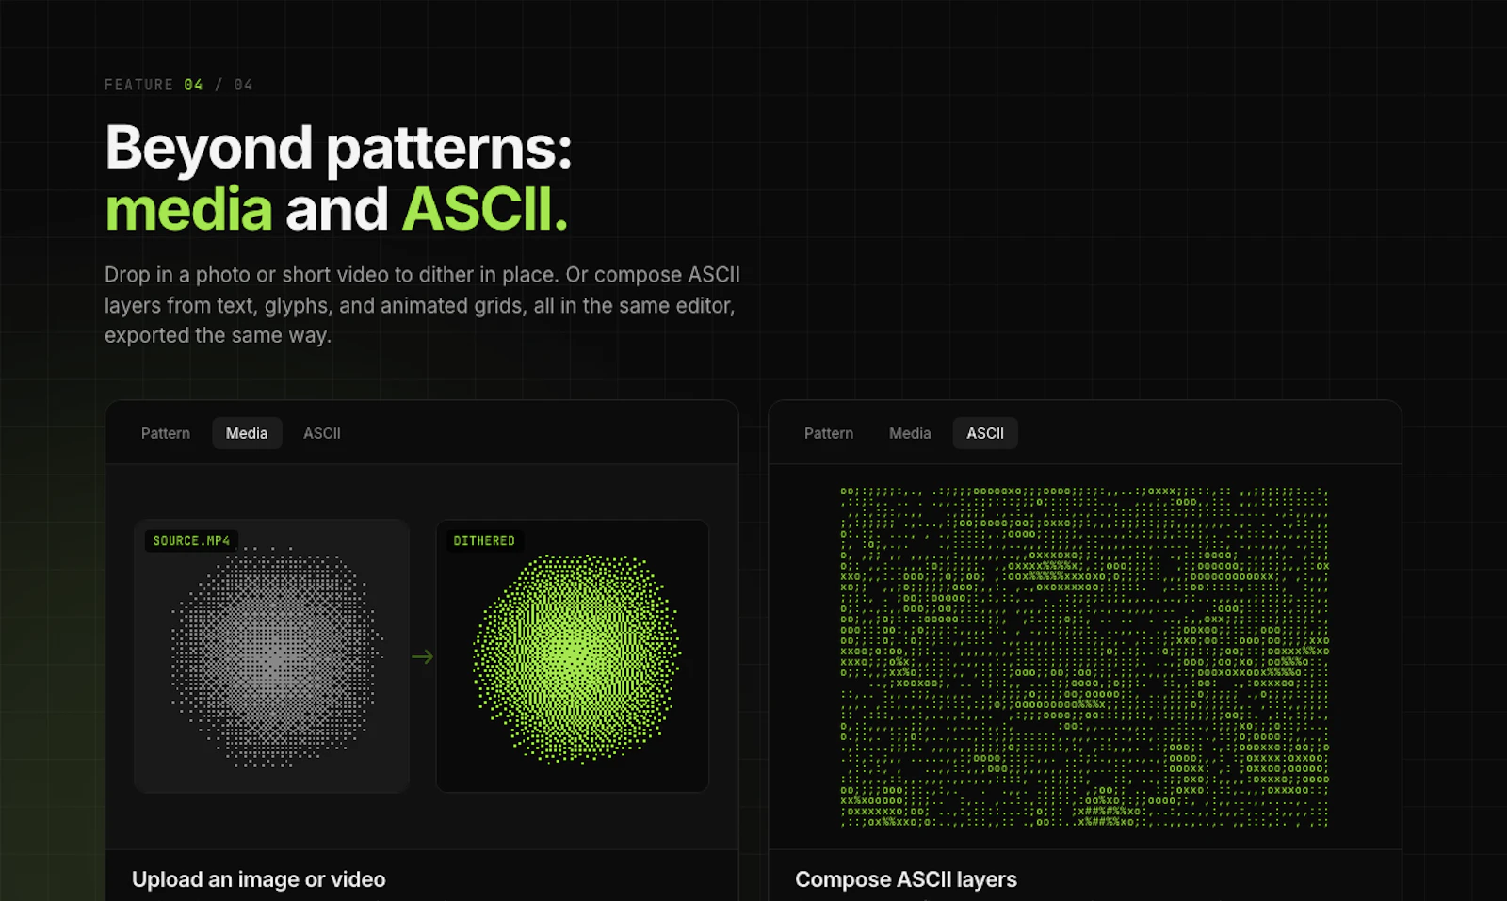Switch to the ASCII tab in the left card
The image size is (1507, 901).
(x=322, y=433)
